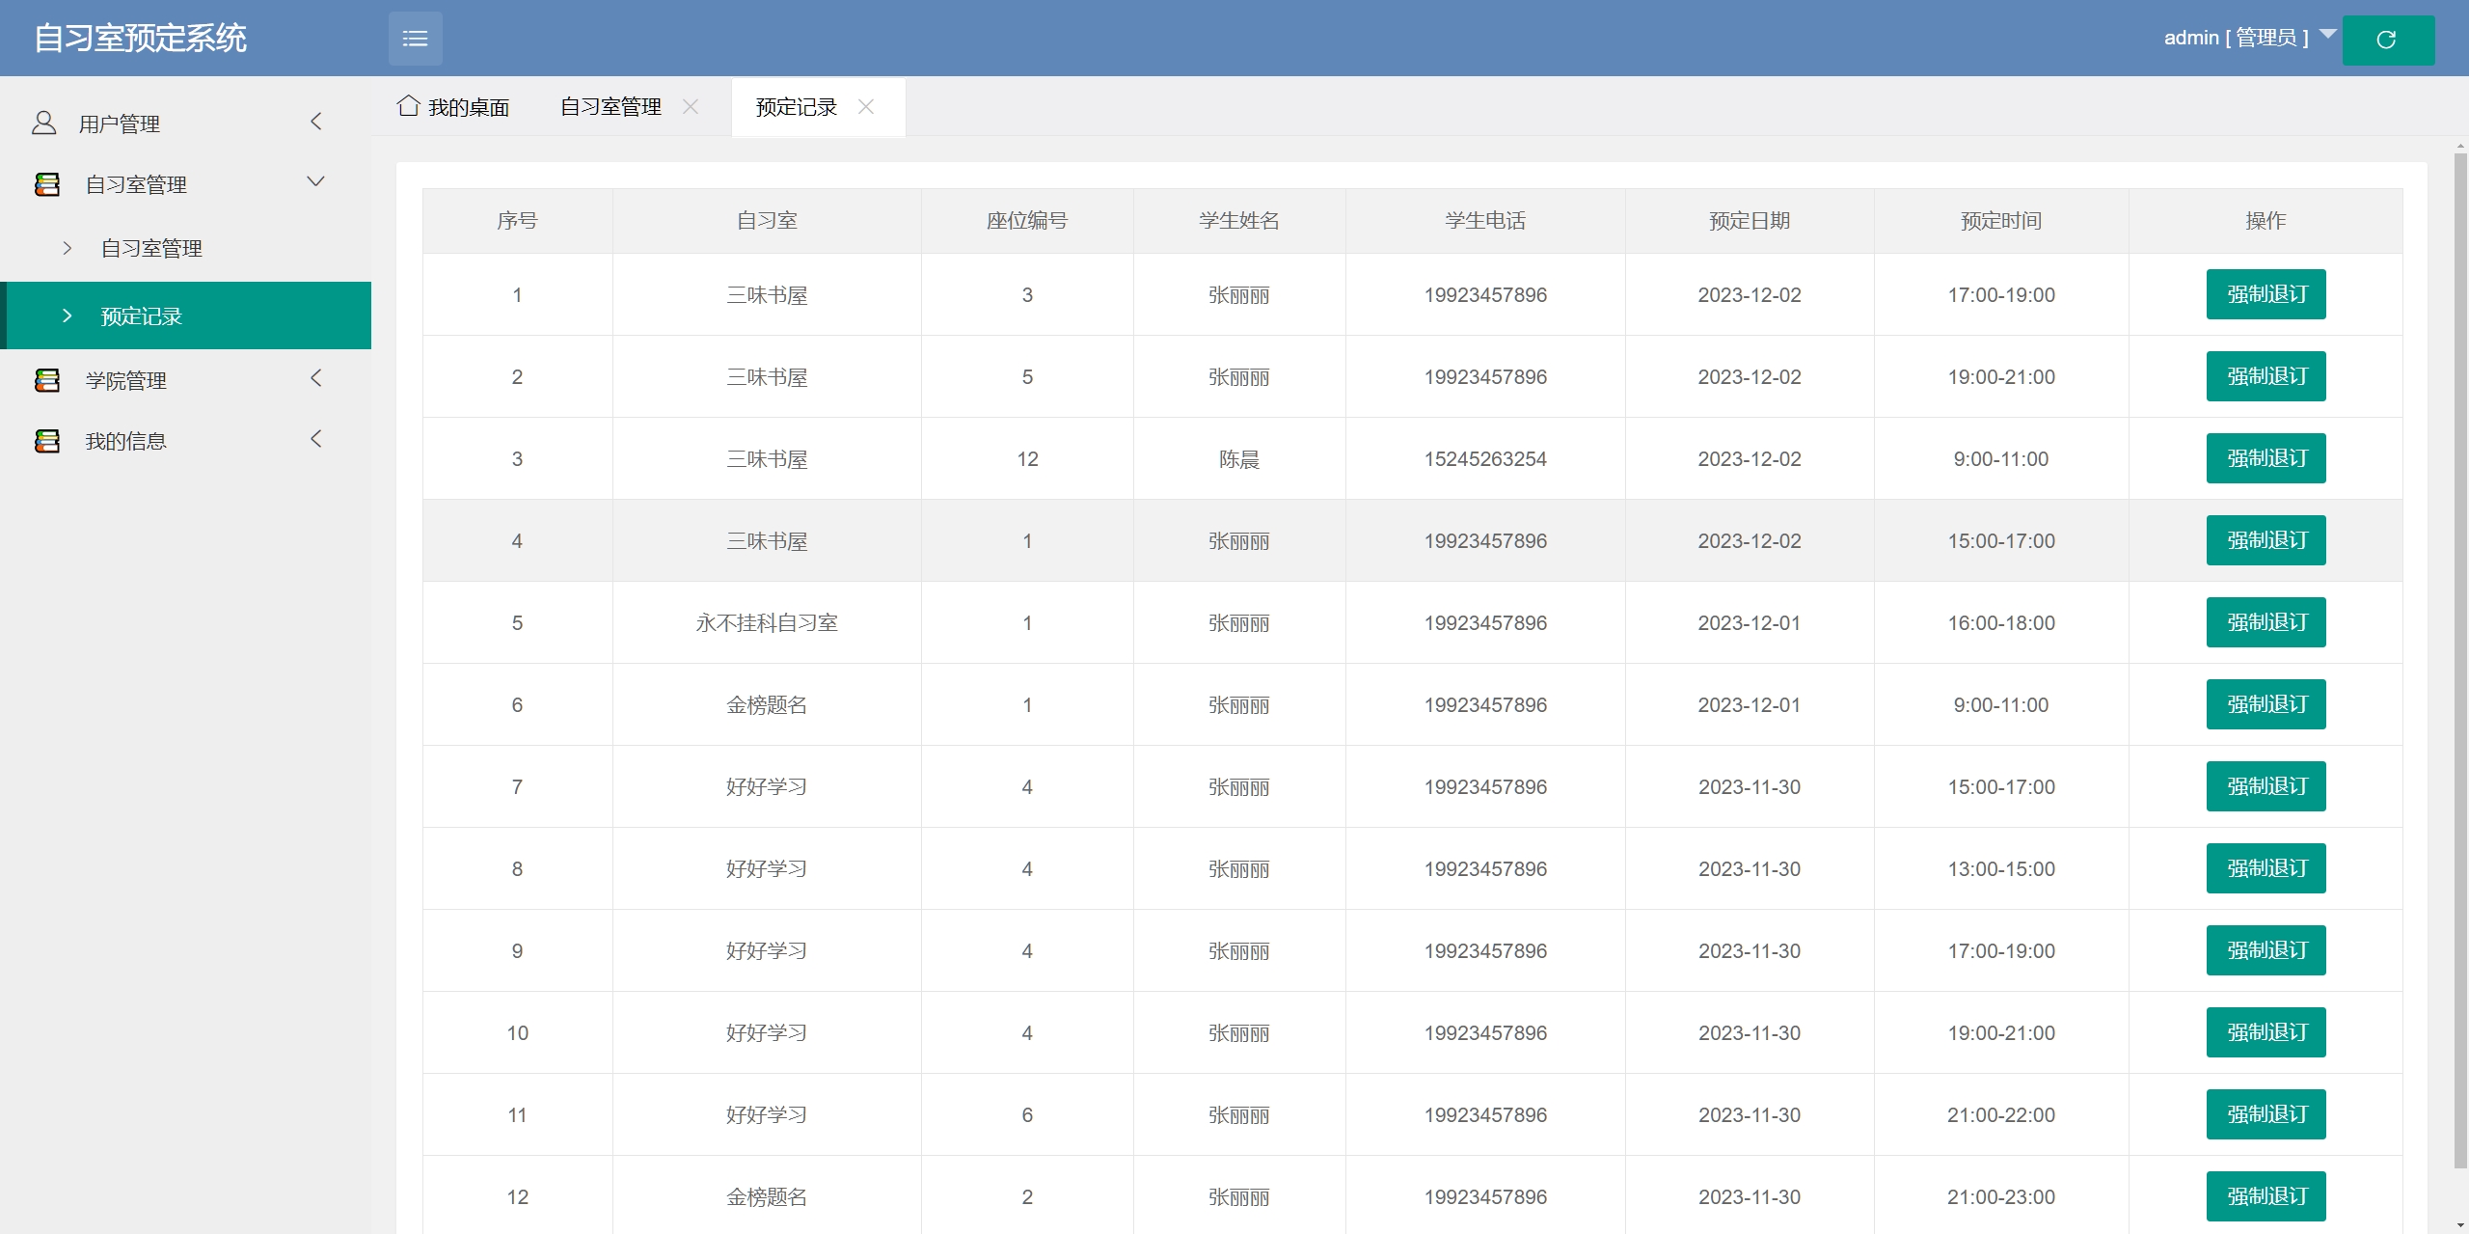This screenshot has height=1234, width=2469.
Task: Click 强制退订 for record 1
Action: point(2266,294)
